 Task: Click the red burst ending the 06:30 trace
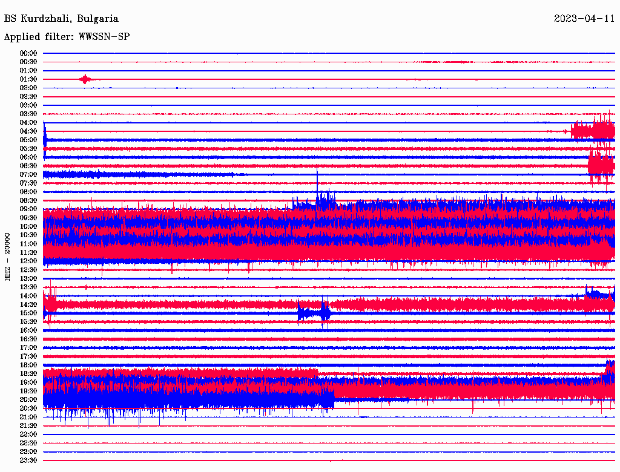601,165
